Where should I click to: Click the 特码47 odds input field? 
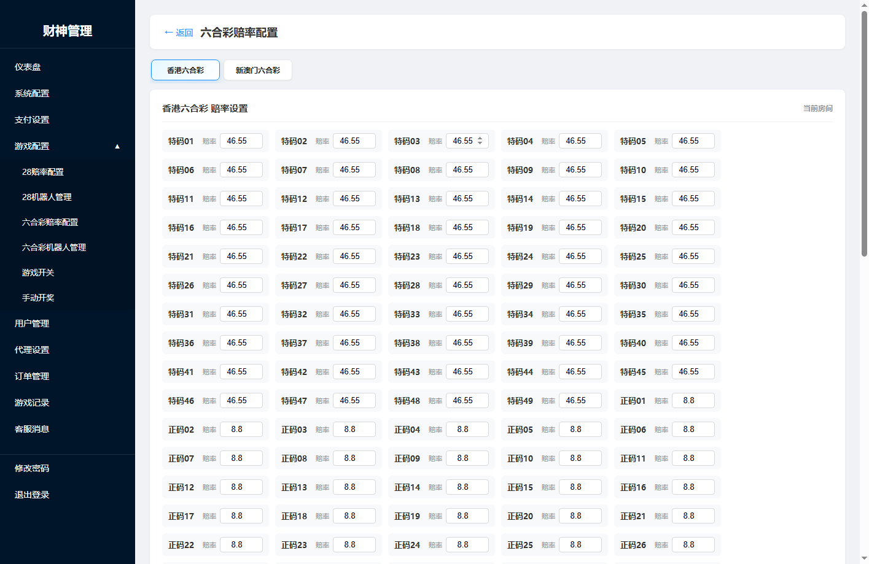(x=354, y=401)
